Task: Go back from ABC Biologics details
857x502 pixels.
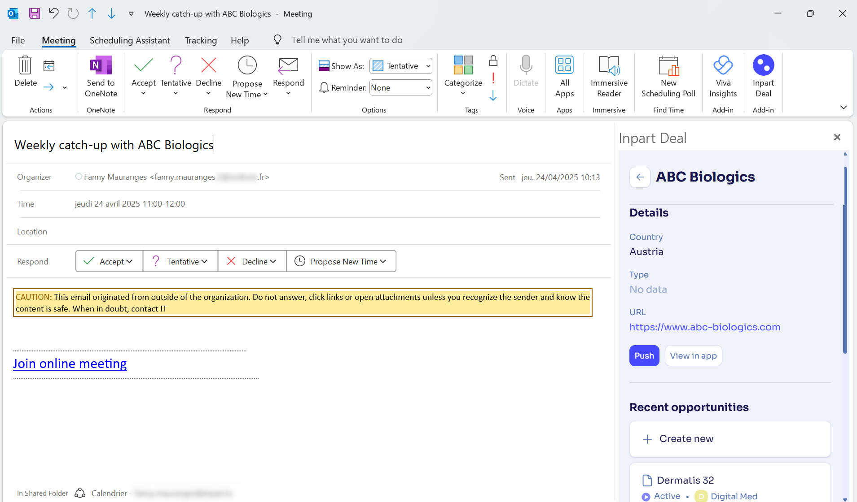Action: point(640,177)
